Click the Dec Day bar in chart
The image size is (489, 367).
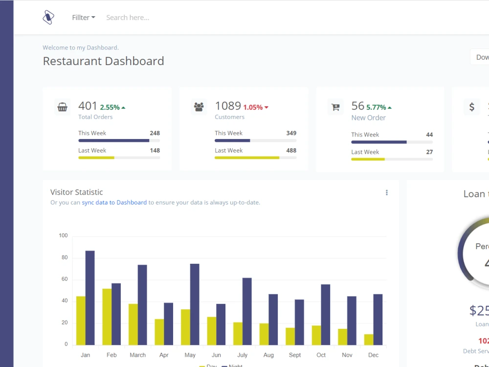click(369, 340)
